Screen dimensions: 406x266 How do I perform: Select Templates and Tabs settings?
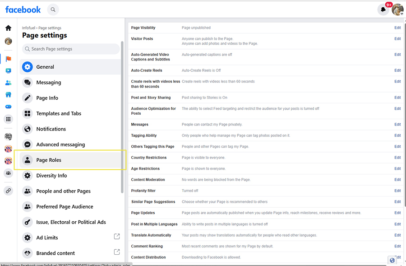pos(59,113)
